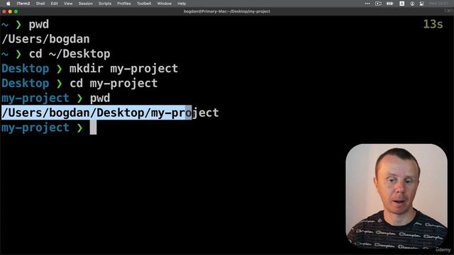This screenshot has width=454, height=255.
Task: Click the three-dots overflow icon in menu bar
Action: pos(367,4)
